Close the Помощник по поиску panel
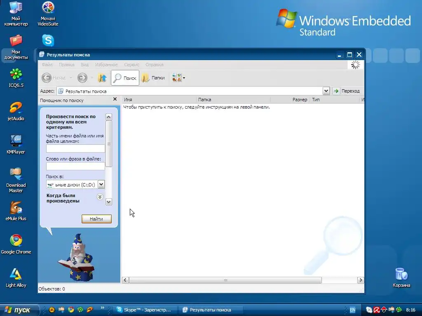Viewport: 422px width, 316px height. tap(115, 99)
